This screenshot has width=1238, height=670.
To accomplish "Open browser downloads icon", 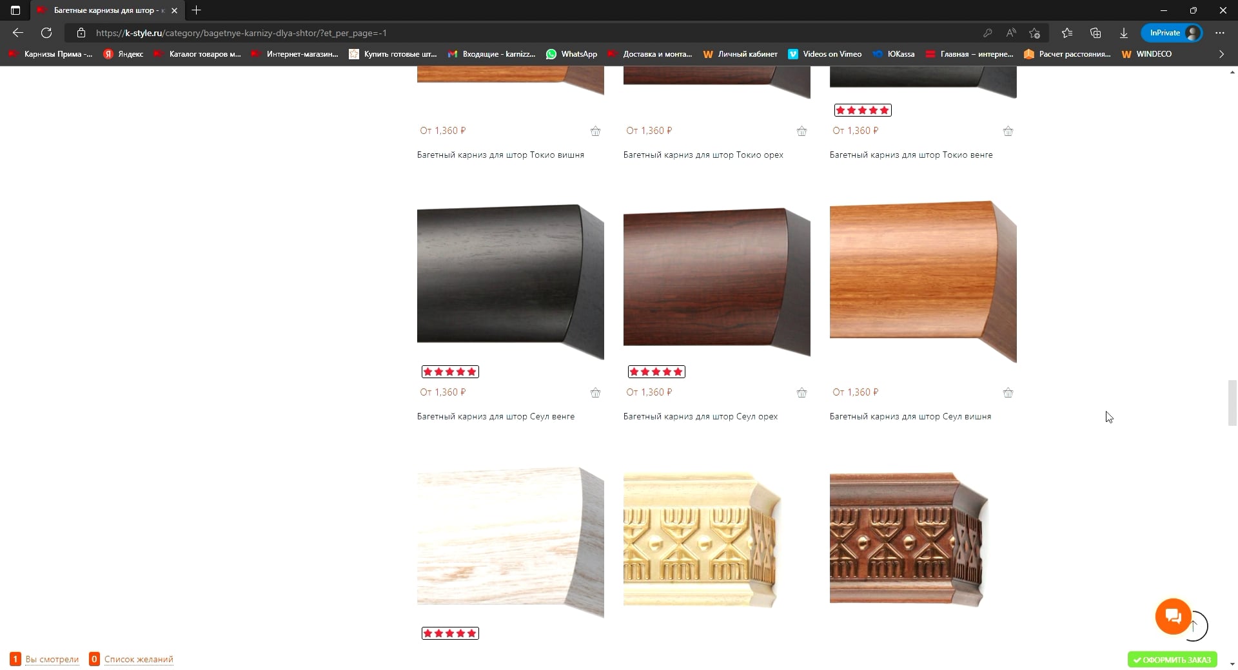I will [x=1124, y=33].
